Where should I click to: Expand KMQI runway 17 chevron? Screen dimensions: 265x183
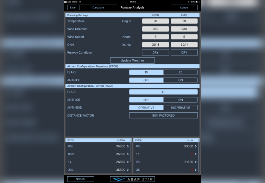point(196,154)
